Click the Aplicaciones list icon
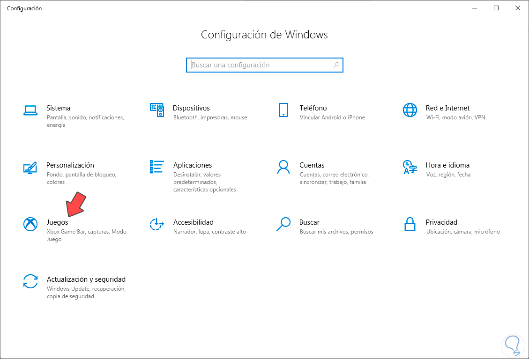529x359 pixels. (x=156, y=167)
